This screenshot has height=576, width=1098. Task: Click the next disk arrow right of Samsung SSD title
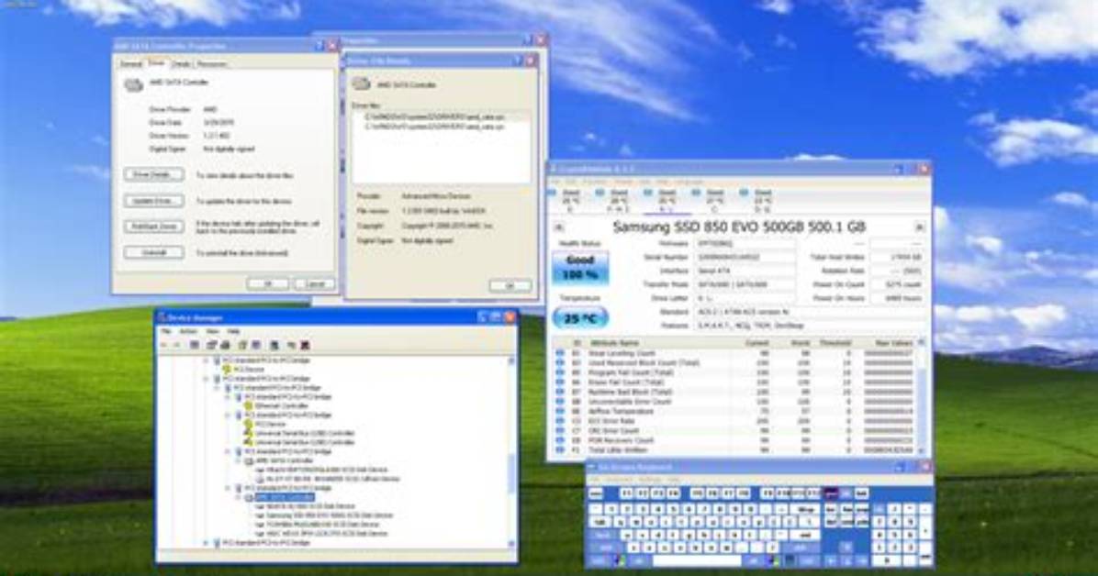(x=919, y=227)
